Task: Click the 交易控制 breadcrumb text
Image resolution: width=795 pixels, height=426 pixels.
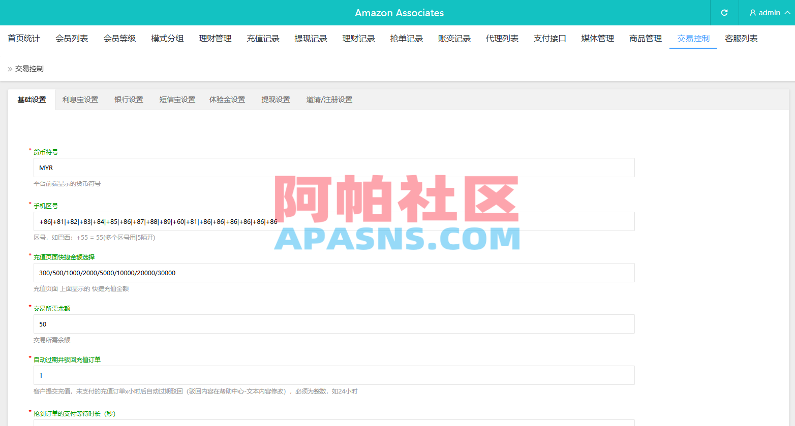Action: click(29, 69)
